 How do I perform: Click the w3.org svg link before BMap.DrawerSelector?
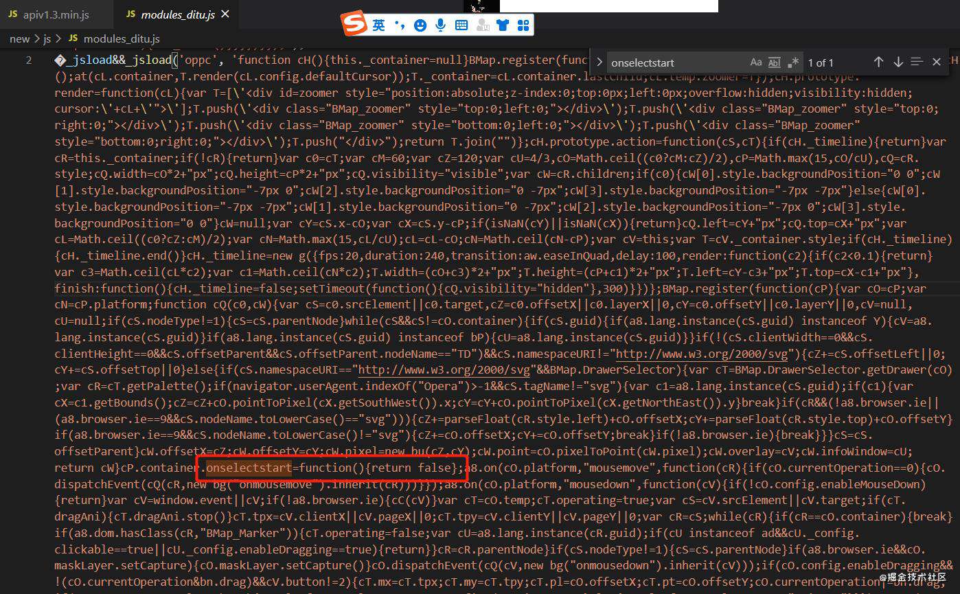coord(444,370)
